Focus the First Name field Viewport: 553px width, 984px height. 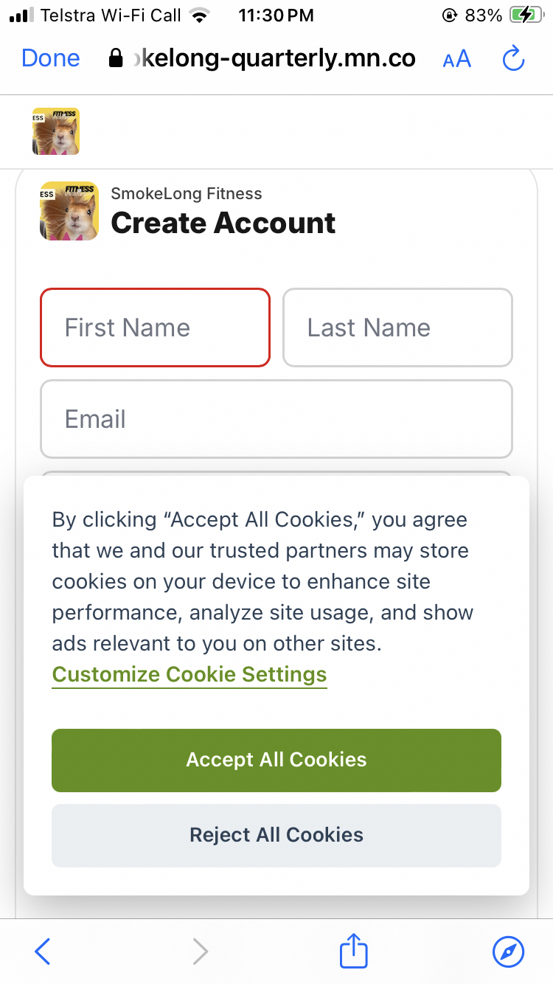point(155,328)
